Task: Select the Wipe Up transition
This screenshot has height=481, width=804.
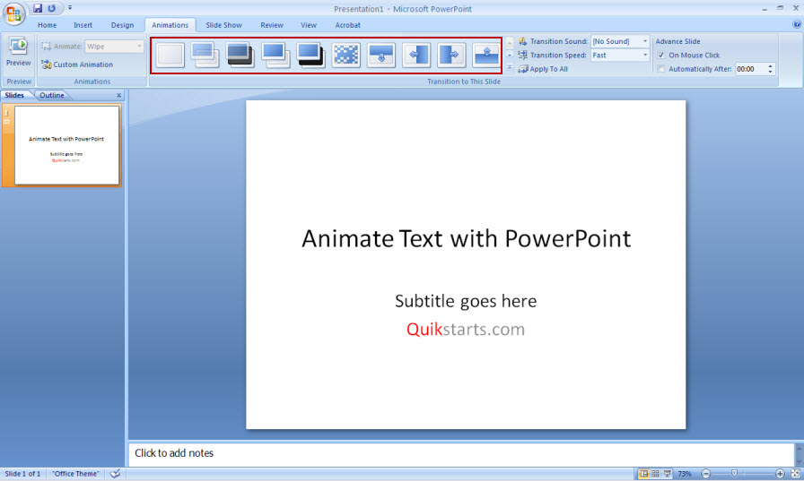Action: (486, 56)
